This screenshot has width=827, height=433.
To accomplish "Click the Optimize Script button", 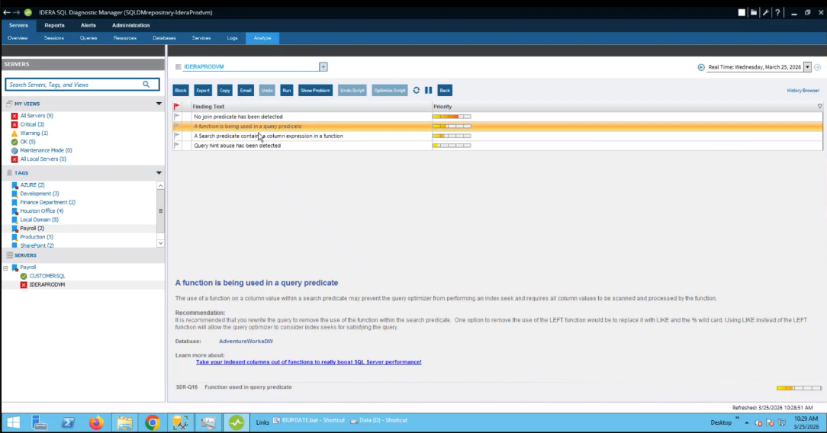I will click(x=390, y=90).
